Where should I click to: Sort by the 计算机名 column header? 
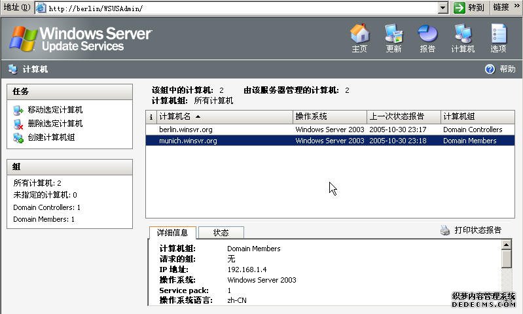click(x=225, y=116)
